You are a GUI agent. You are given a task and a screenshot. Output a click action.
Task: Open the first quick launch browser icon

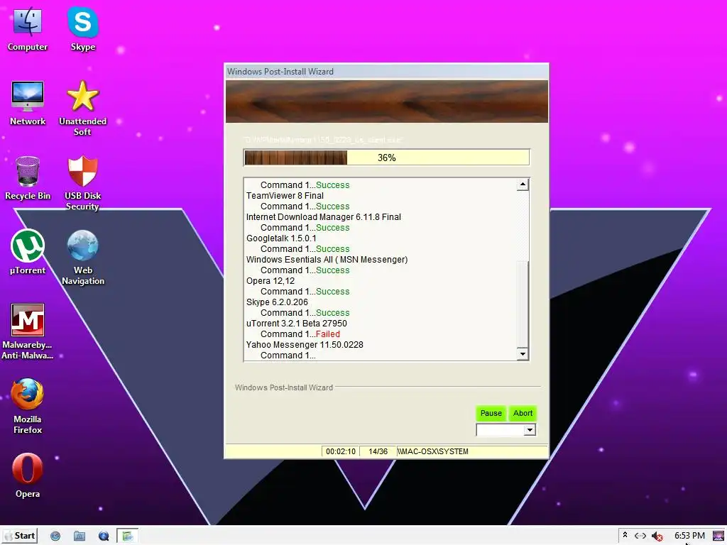pos(55,536)
